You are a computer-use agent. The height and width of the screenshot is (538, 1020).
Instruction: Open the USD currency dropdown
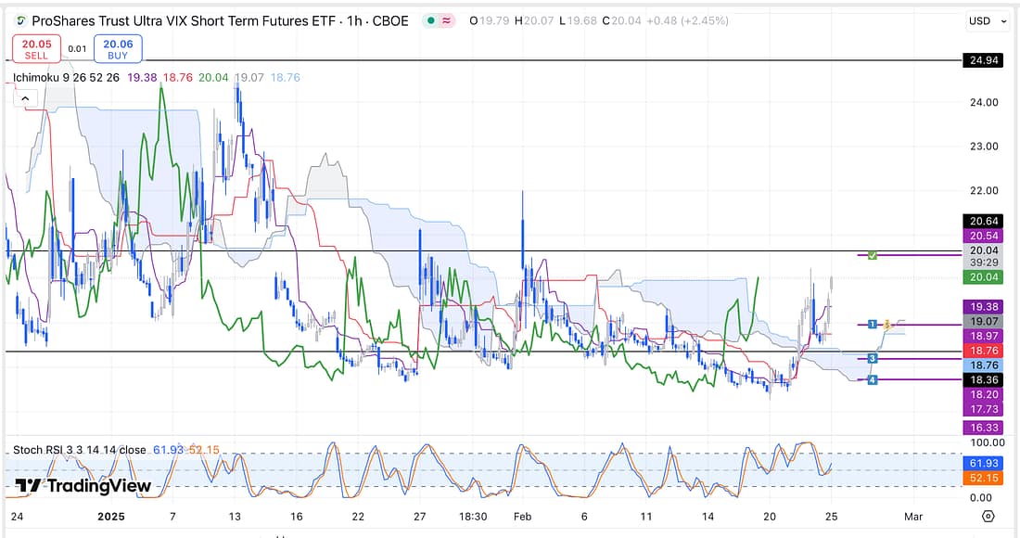click(x=984, y=20)
